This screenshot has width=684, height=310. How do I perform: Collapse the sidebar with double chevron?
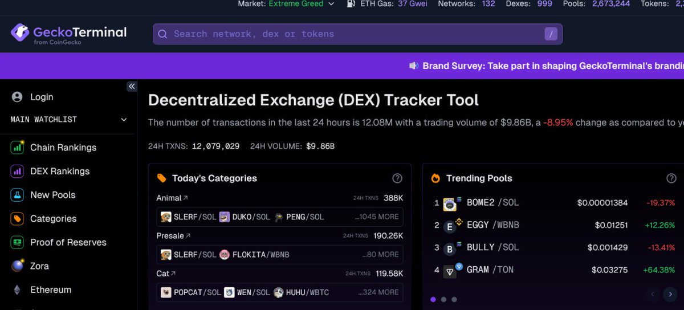pos(132,87)
